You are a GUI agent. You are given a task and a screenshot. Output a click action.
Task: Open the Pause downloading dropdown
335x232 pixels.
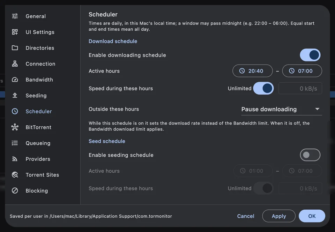tap(282, 110)
